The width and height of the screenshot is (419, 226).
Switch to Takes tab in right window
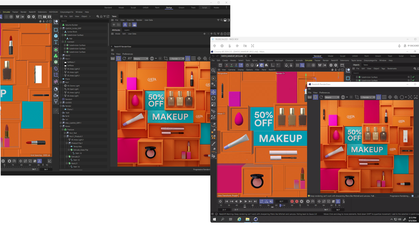click(365, 65)
